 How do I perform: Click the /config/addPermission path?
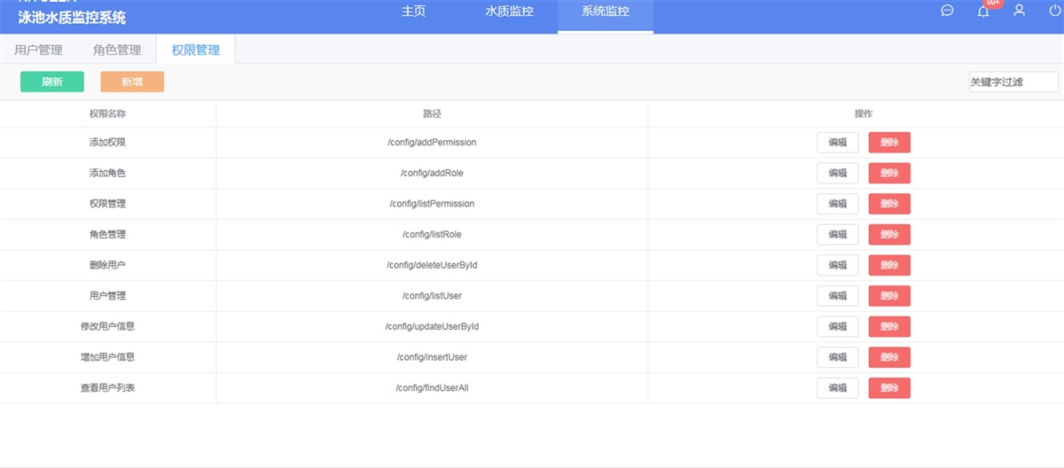point(432,143)
